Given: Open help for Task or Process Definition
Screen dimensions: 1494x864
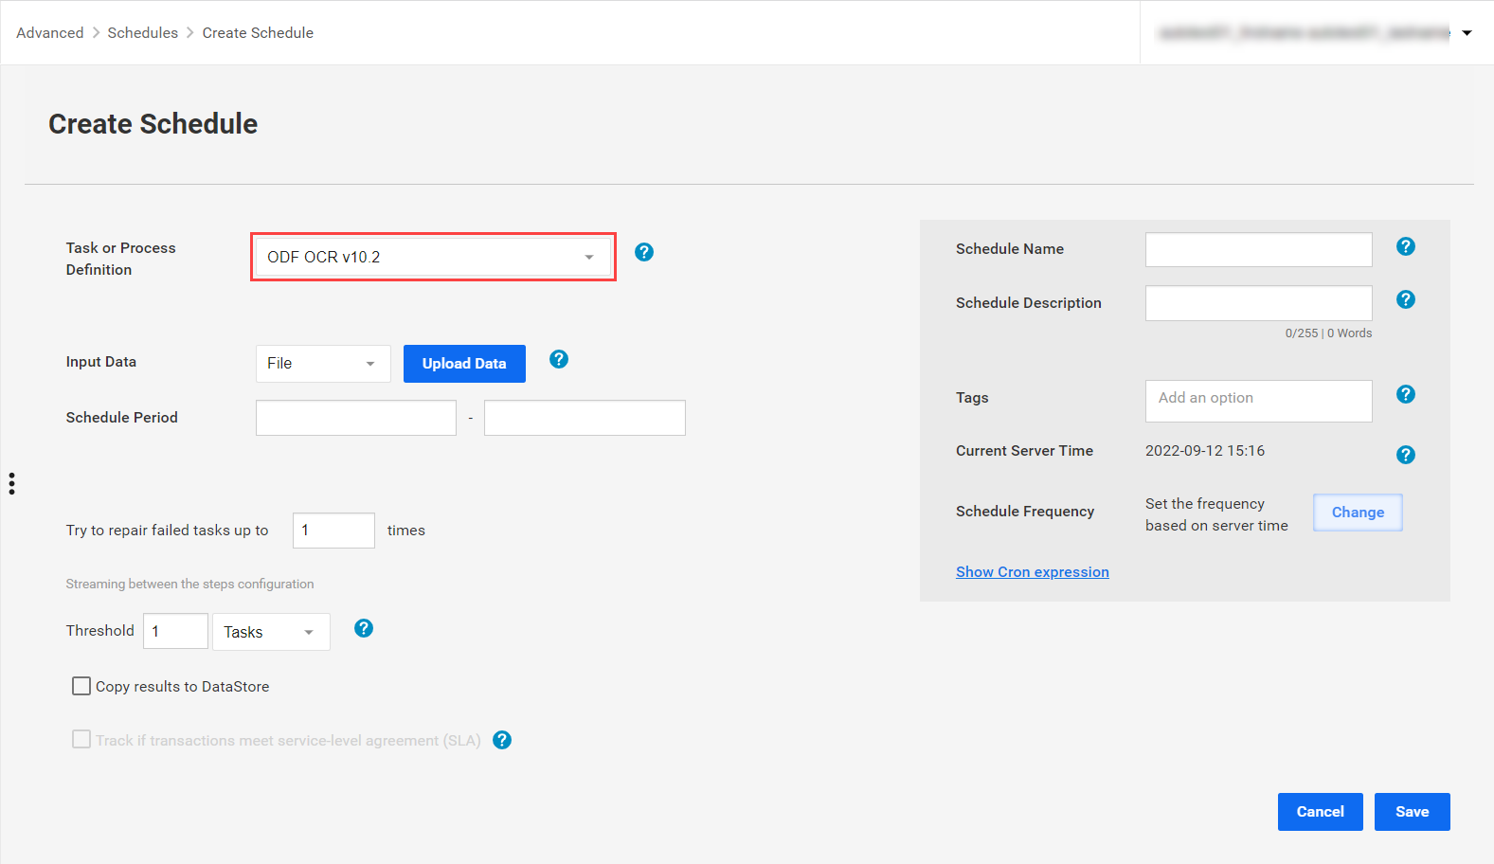Looking at the screenshot, I should click(644, 252).
